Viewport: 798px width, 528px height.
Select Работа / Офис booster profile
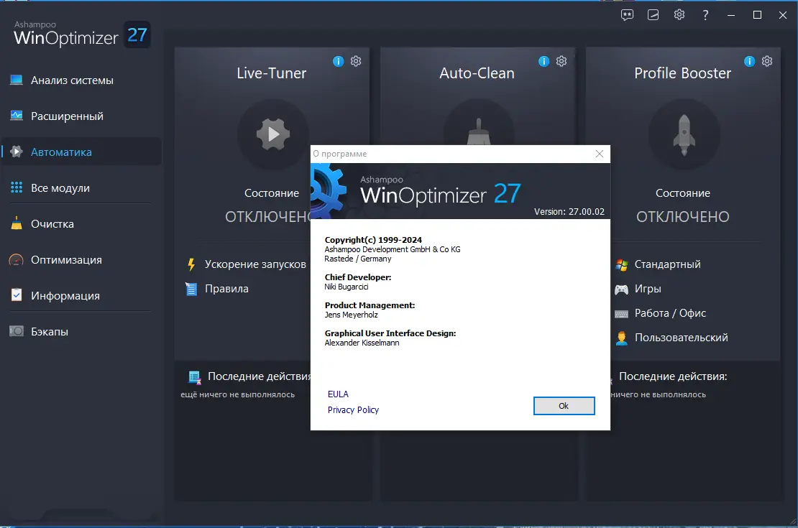point(661,313)
